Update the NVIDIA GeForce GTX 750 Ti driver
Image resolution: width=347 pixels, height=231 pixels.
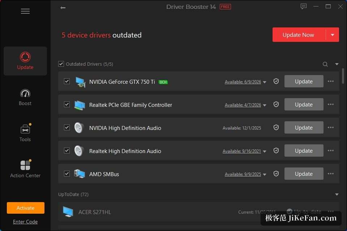click(x=304, y=81)
